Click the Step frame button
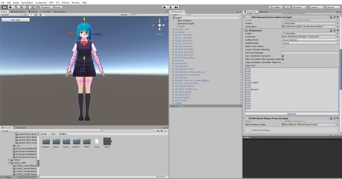 tap(176, 7)
